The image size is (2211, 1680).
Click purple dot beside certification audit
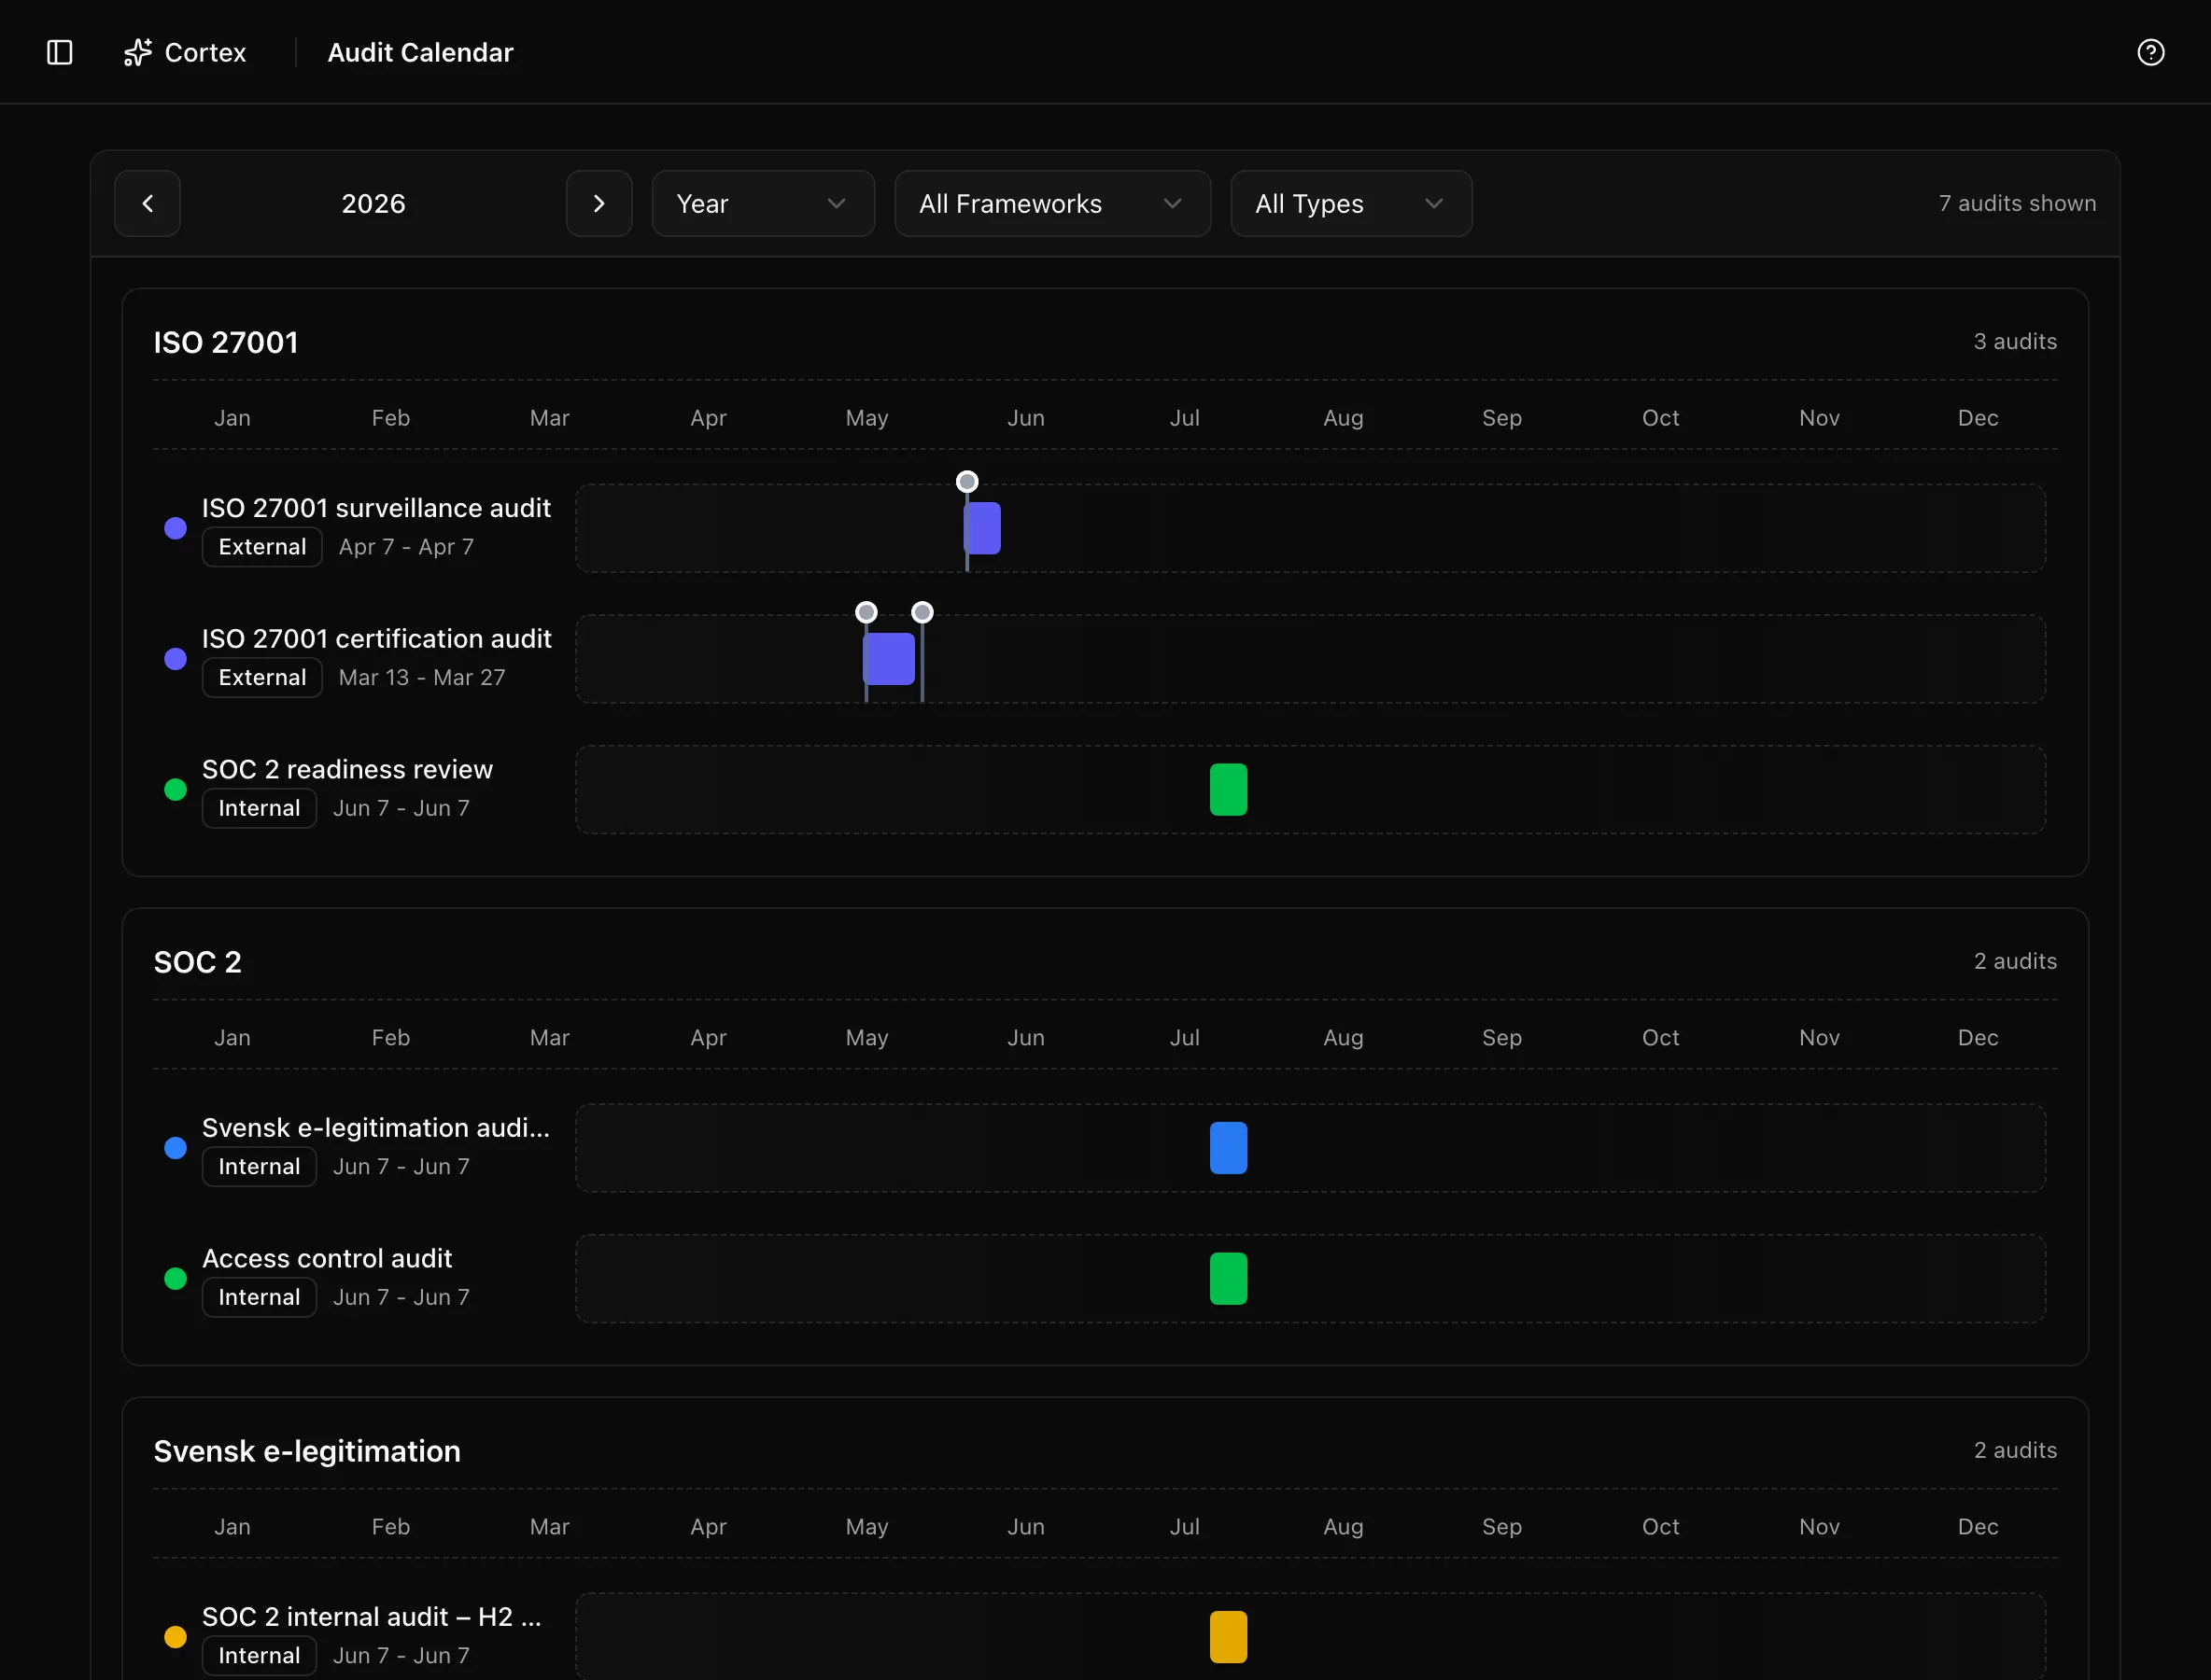[x=176, y=659]
